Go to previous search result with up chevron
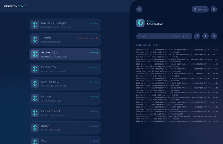Viewport: 223px width, 144px height. [x=183, y=36]
